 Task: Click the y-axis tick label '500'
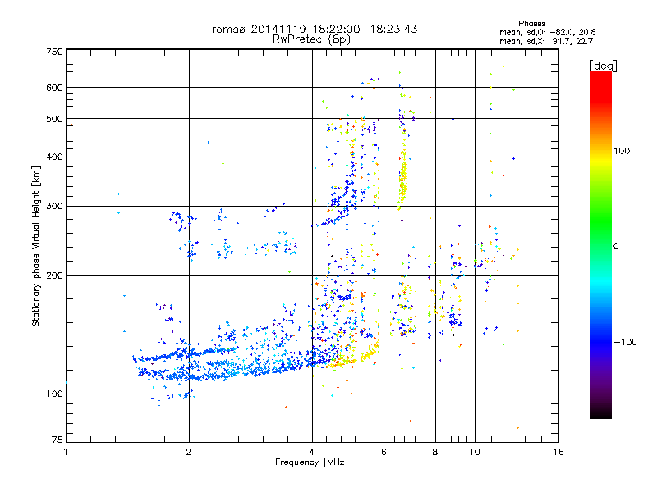[x=54, y=119]
